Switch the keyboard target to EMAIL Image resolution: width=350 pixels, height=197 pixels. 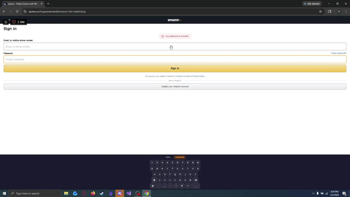click(168, 157)
